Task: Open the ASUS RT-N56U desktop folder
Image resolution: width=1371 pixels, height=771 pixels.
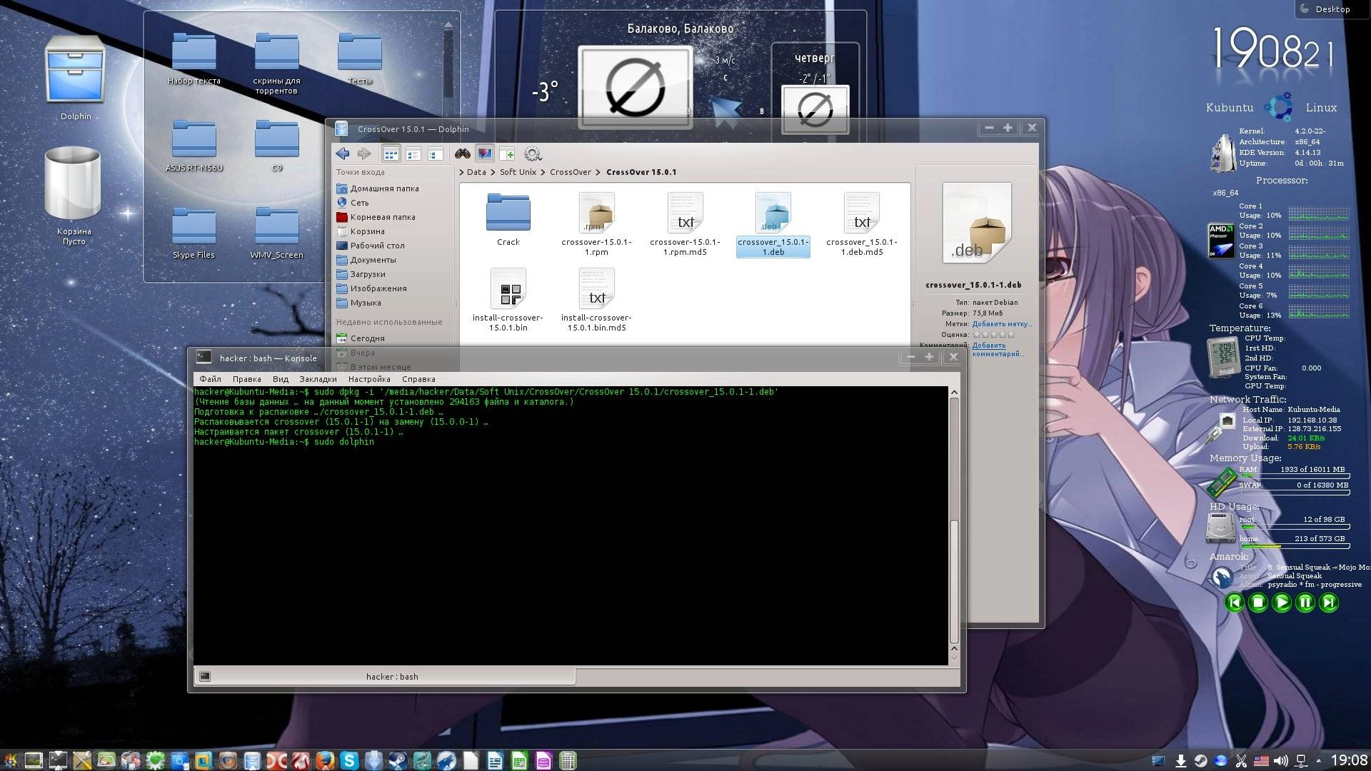Action: tap(194, 146)
